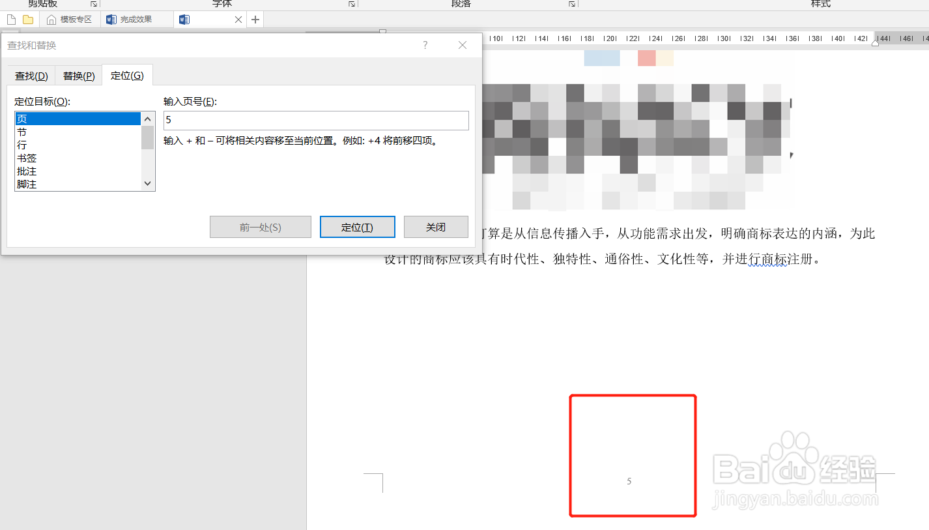Open the 段落 dialog launcher arrow
This screenshot has height=530, width=929.
[571, 4]
